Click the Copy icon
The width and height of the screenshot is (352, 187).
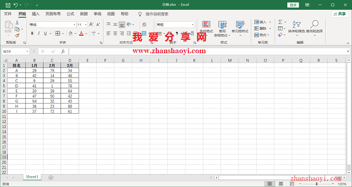tap(17, 29)
